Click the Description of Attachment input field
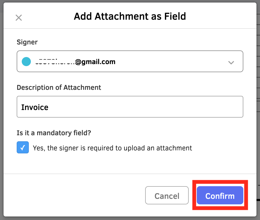Viewport: 260px width, 220px height. coord(130,107)
